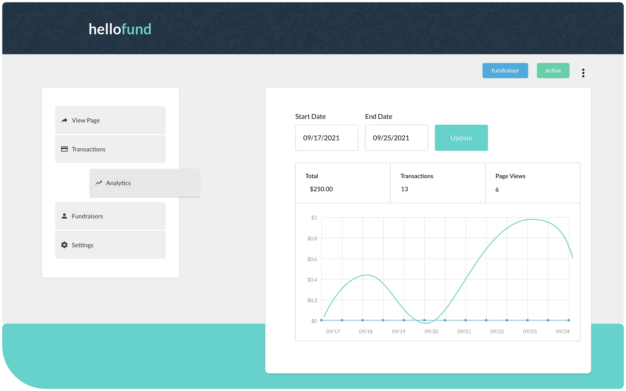Click the $1 y-axis label
This screenshot has height=391, width=626.
(314, 218)
